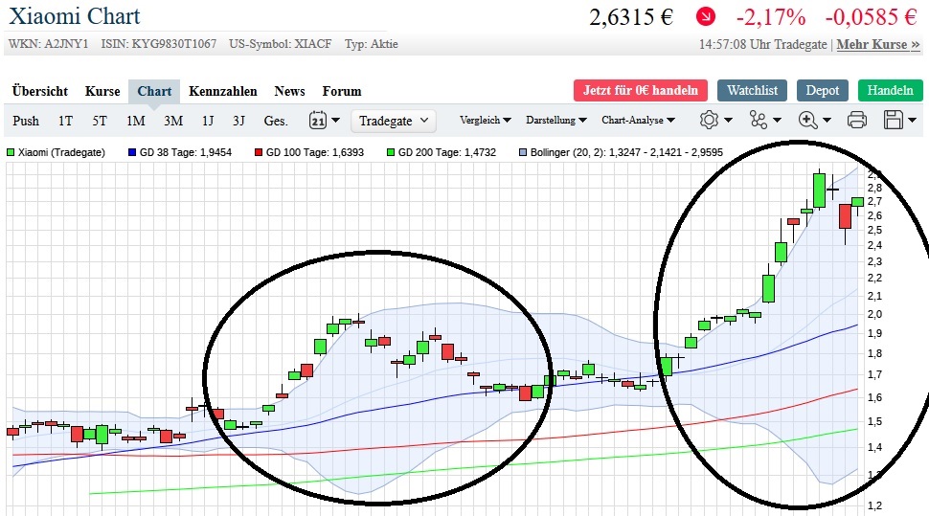Click the 'Xiaomi Chart' heading
The height and width of the screenshot is (516, 929).
pyautogui.click(x=75, y=16)
